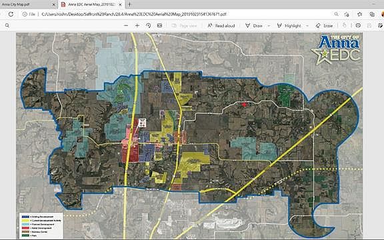Click the red legend swatch
Viewport: 384px width, 240px height.
[25, 228]
